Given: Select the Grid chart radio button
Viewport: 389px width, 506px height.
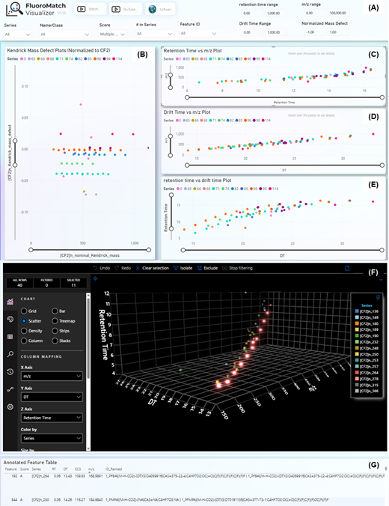Looking at the screenshot, I should [24, 311].
